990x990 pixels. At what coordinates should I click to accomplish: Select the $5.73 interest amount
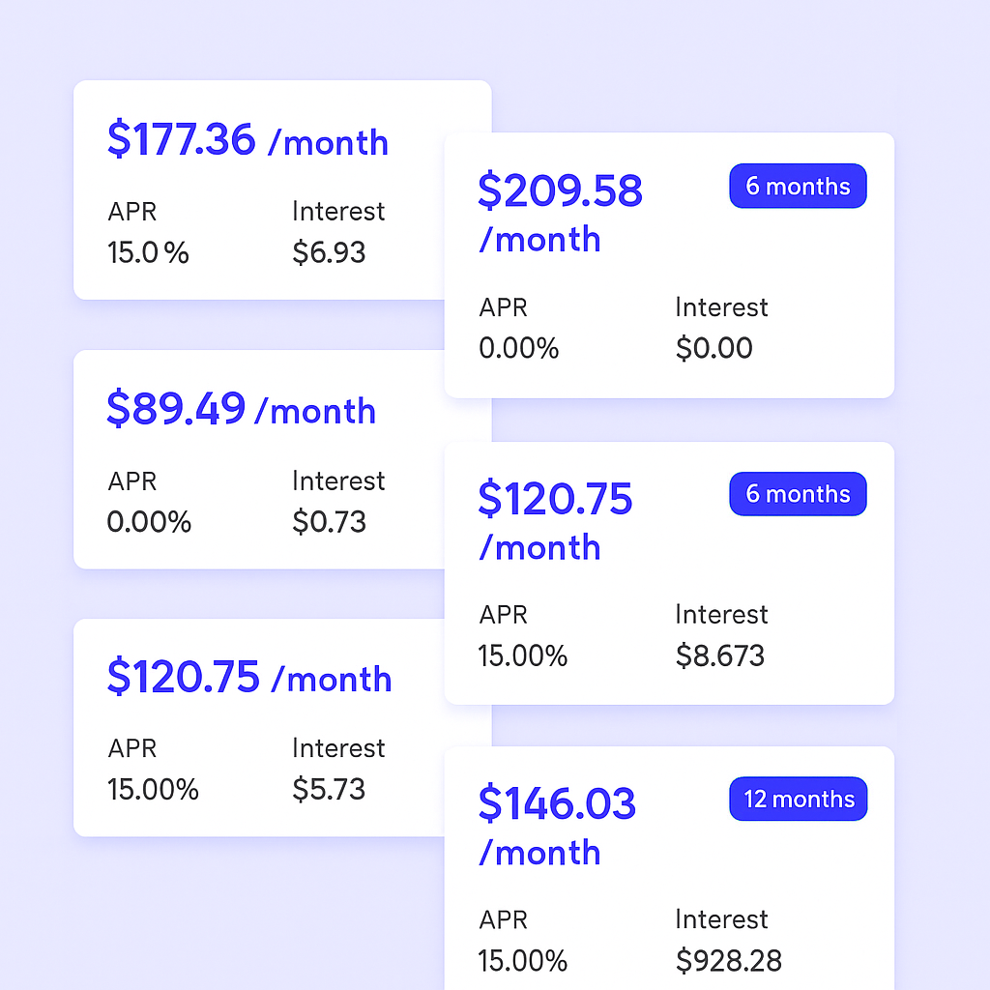[x=329, y=789]
